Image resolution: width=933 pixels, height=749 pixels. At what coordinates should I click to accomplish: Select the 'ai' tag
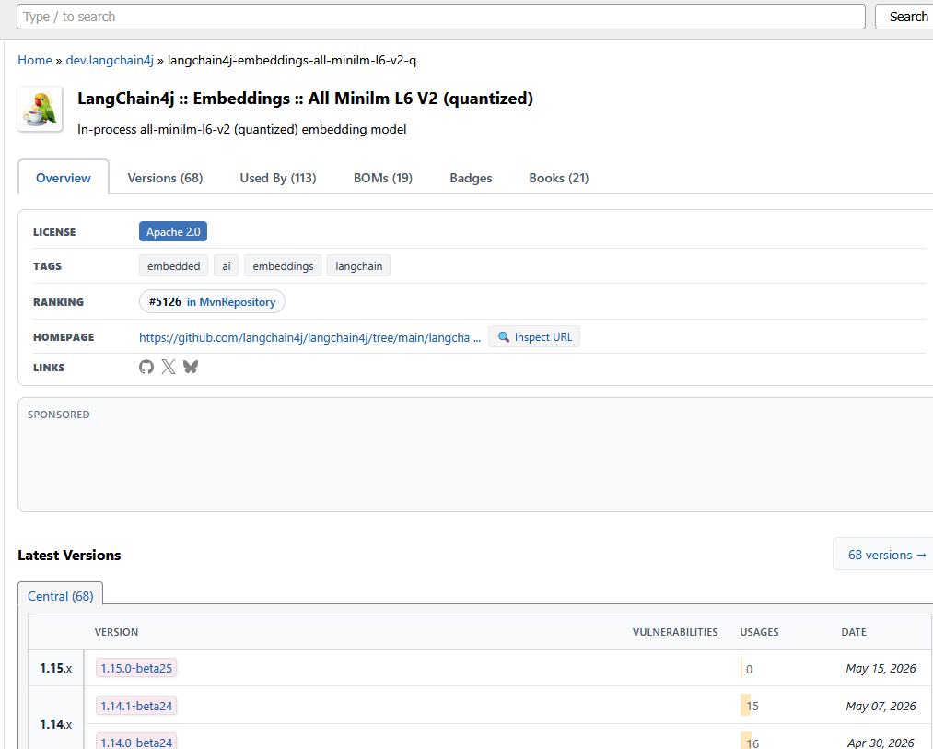(226, 266)
